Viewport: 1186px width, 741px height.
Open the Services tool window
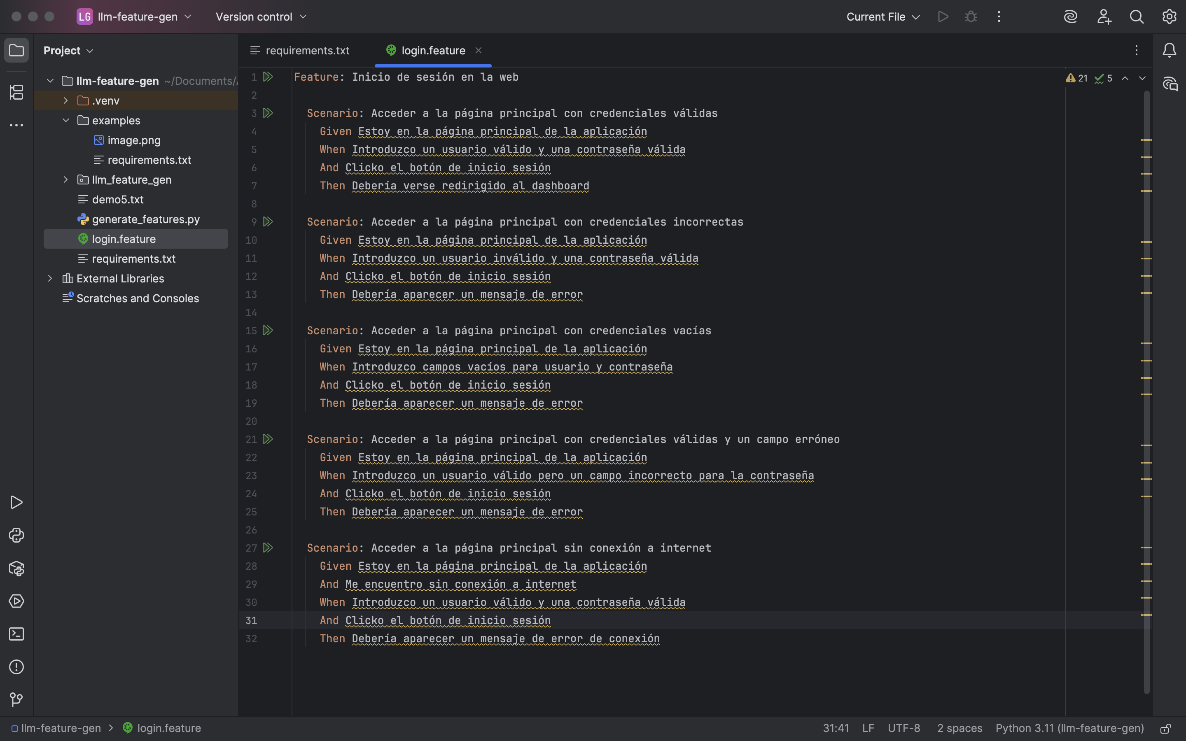click(16, 601)
